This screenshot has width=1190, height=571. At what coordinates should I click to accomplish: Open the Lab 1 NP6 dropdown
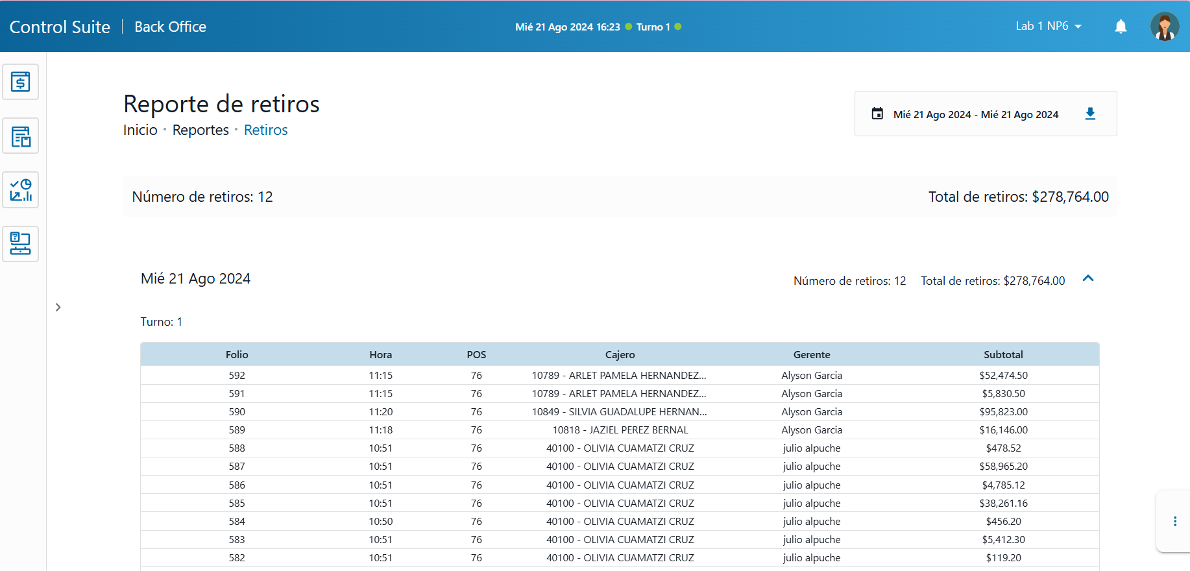(x=1048, y=27)
